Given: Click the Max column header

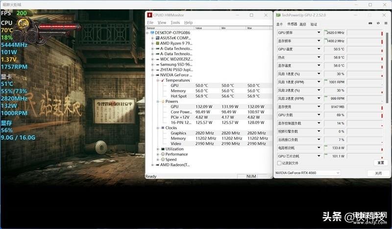Looking at the screenshot, I should click(x=259, y=28).
